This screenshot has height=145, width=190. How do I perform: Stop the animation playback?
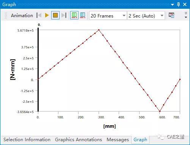click(x=55, y=15)
